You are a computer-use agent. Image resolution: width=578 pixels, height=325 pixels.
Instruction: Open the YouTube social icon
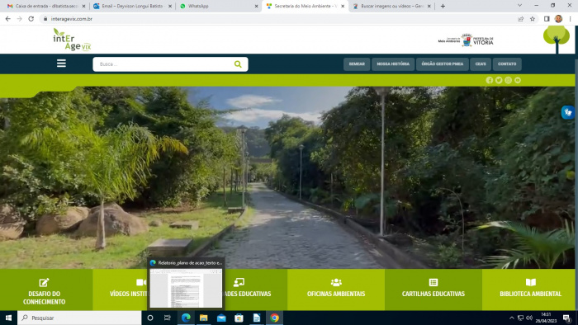[518, 80]
